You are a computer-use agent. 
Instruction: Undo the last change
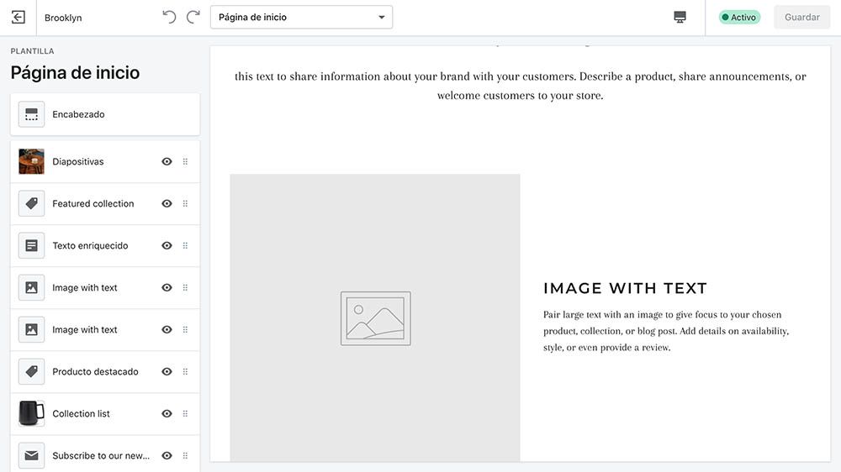click(169, 17)
